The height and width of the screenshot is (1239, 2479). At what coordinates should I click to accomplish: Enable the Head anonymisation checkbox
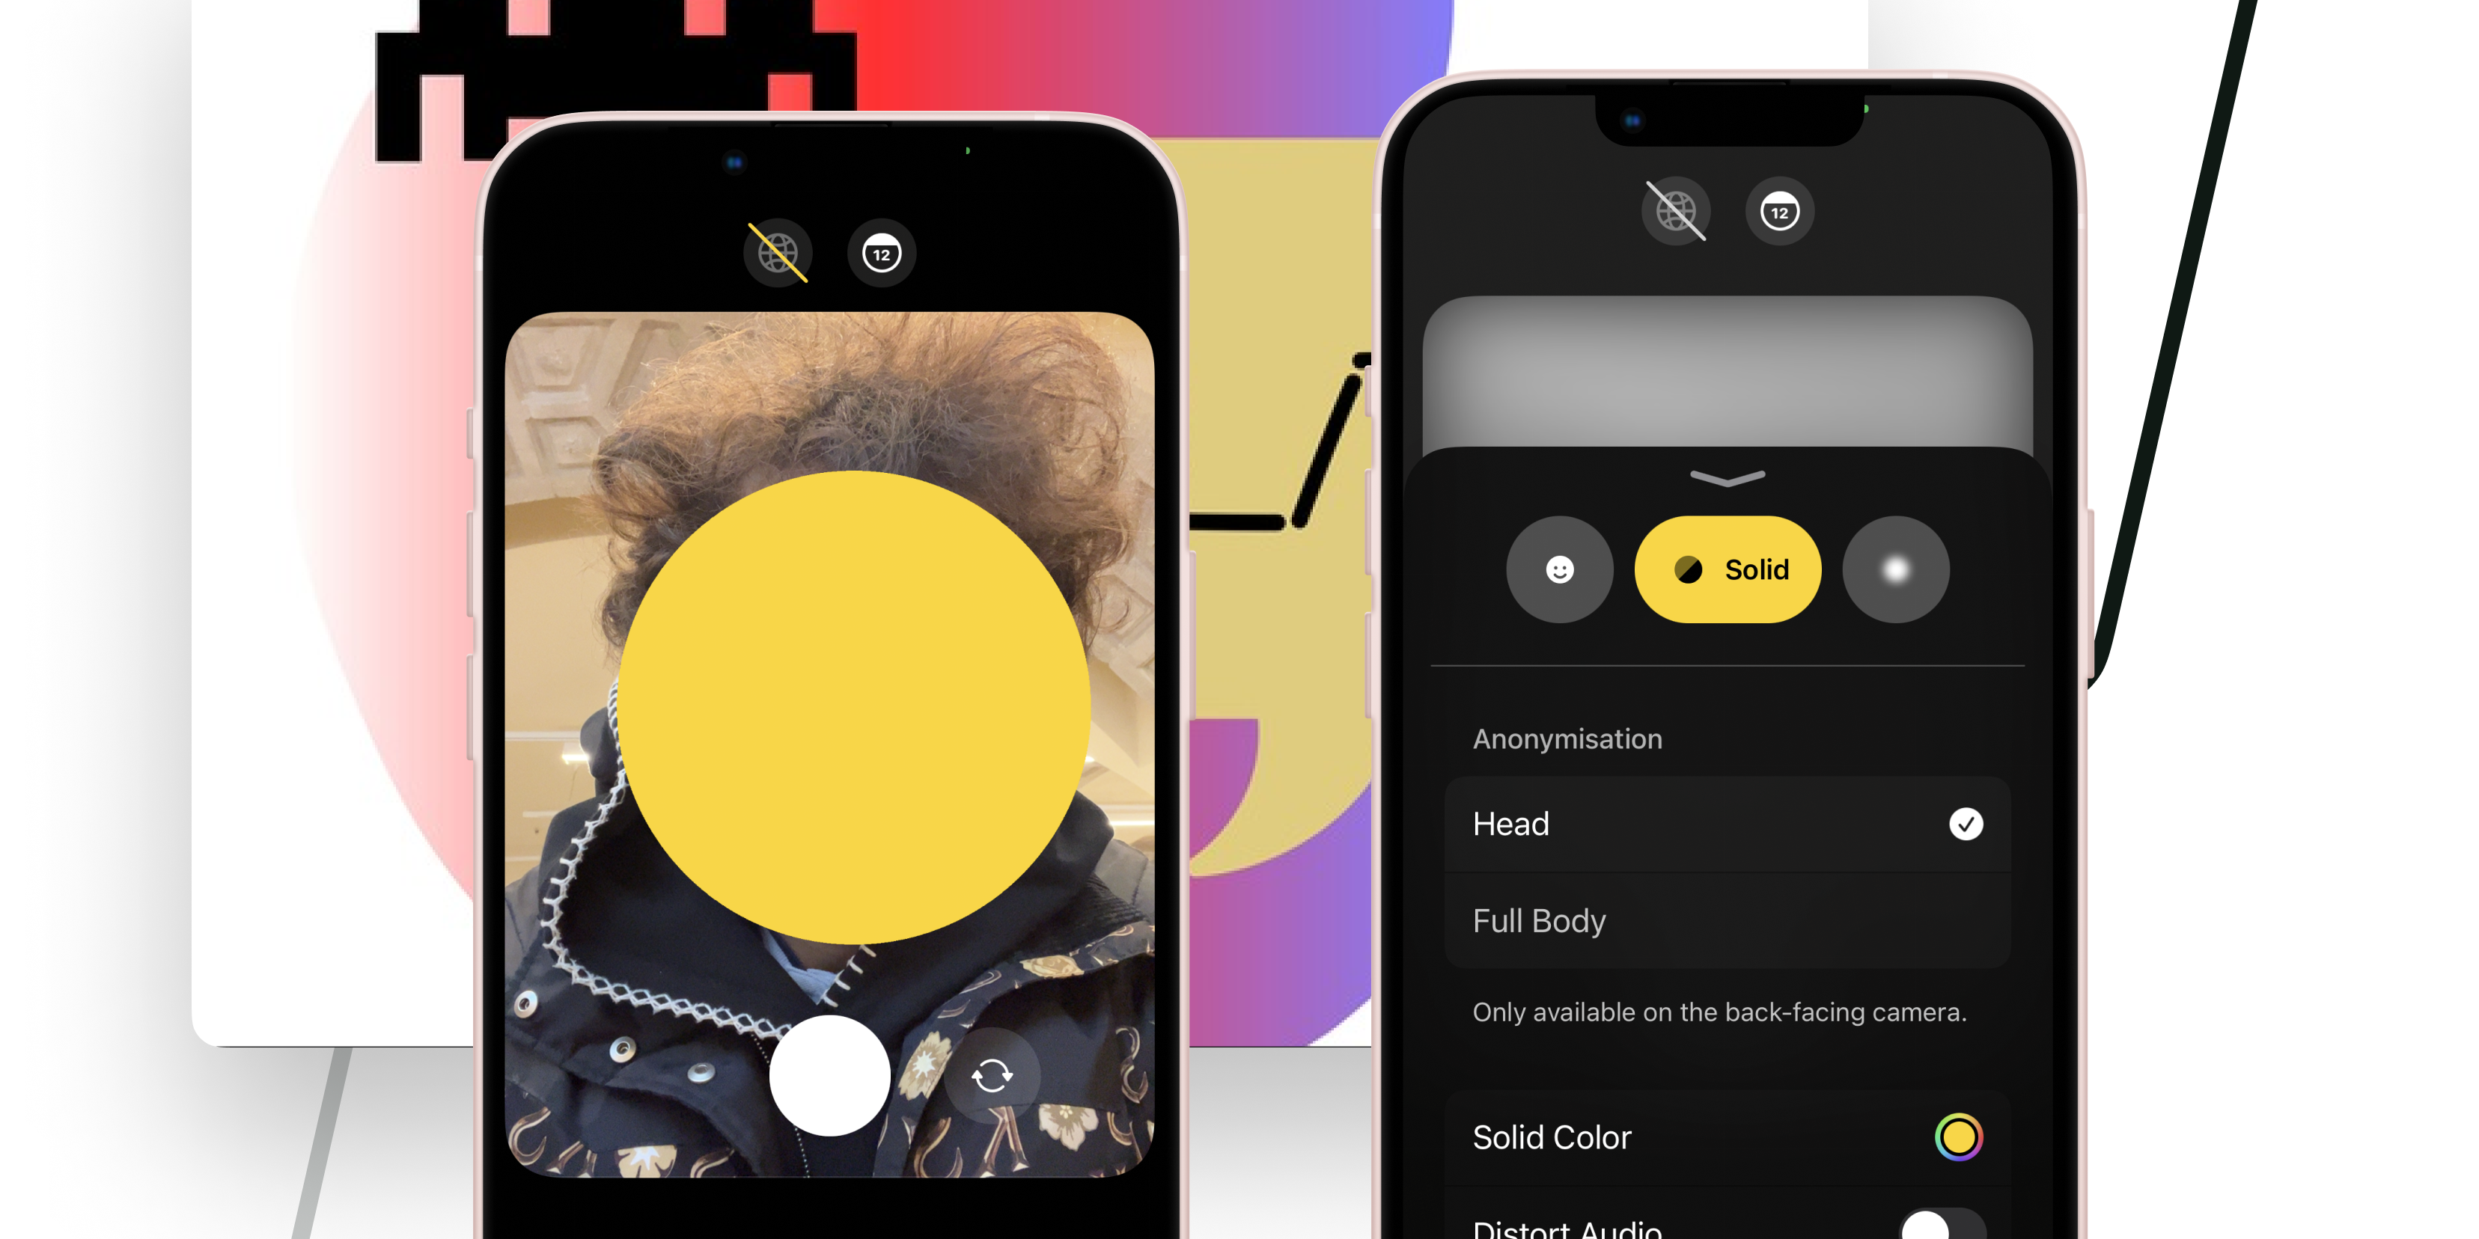coord(1967,823)
